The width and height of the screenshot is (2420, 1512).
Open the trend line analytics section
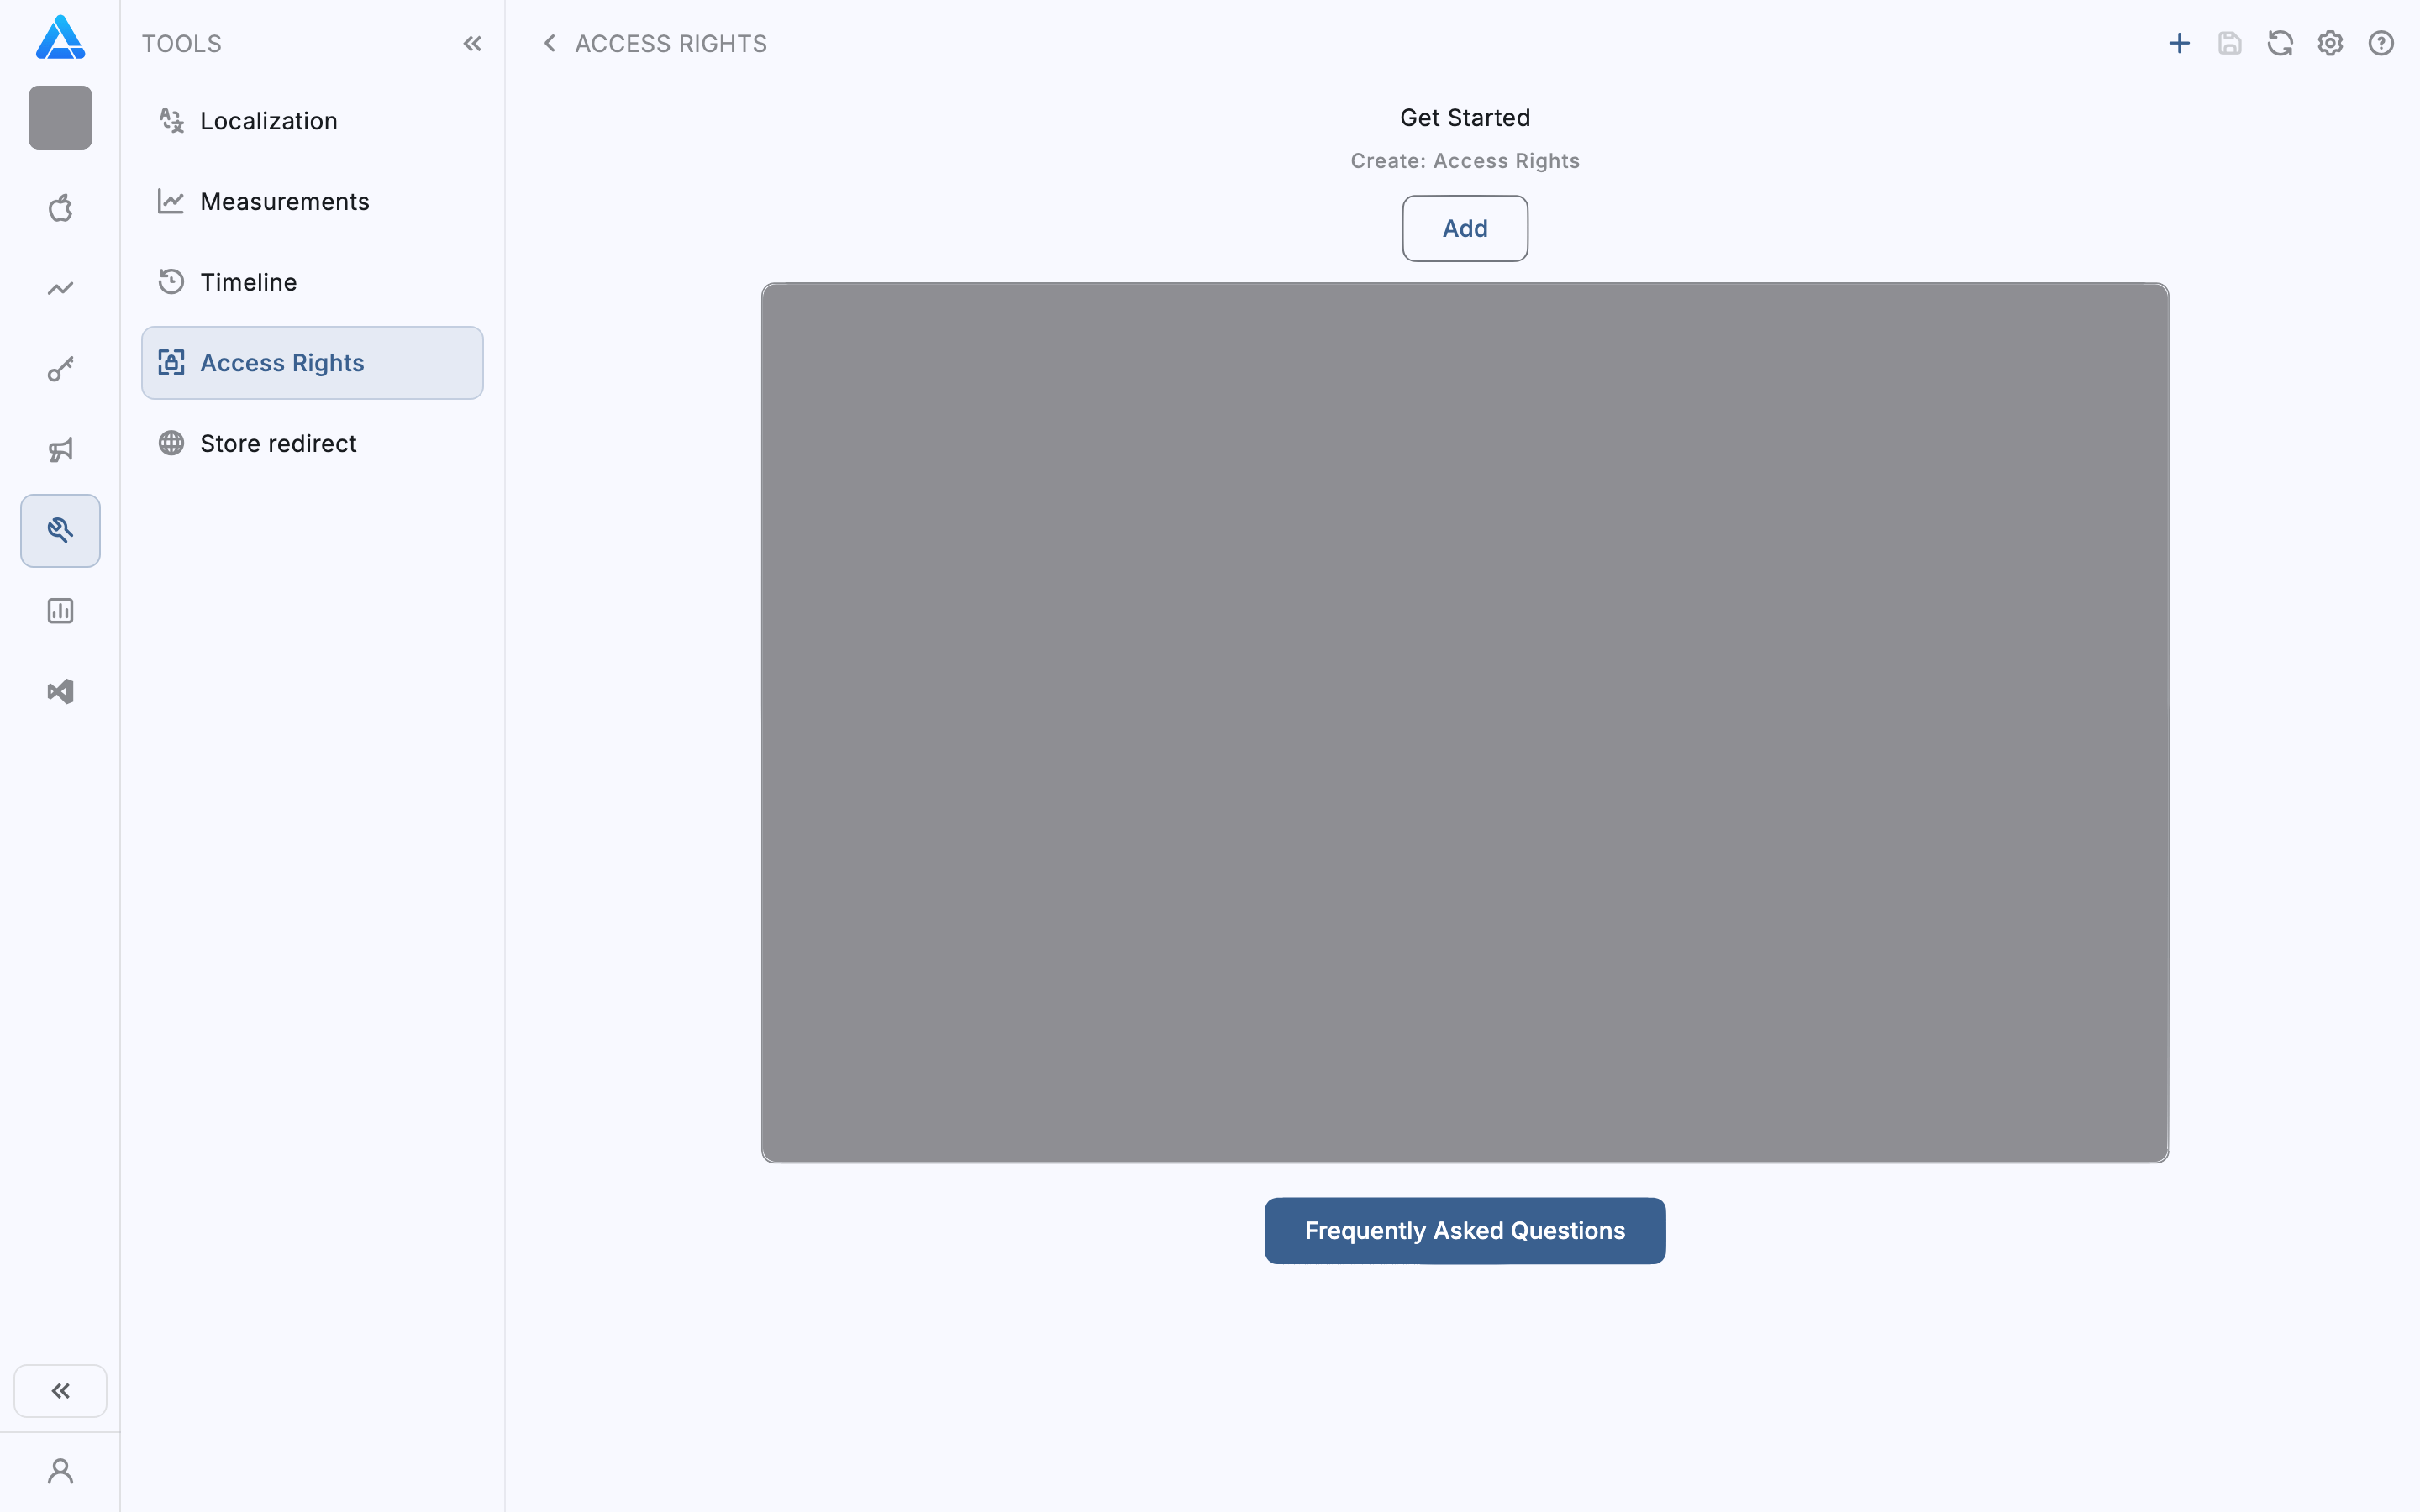click(x=60, y=289)
